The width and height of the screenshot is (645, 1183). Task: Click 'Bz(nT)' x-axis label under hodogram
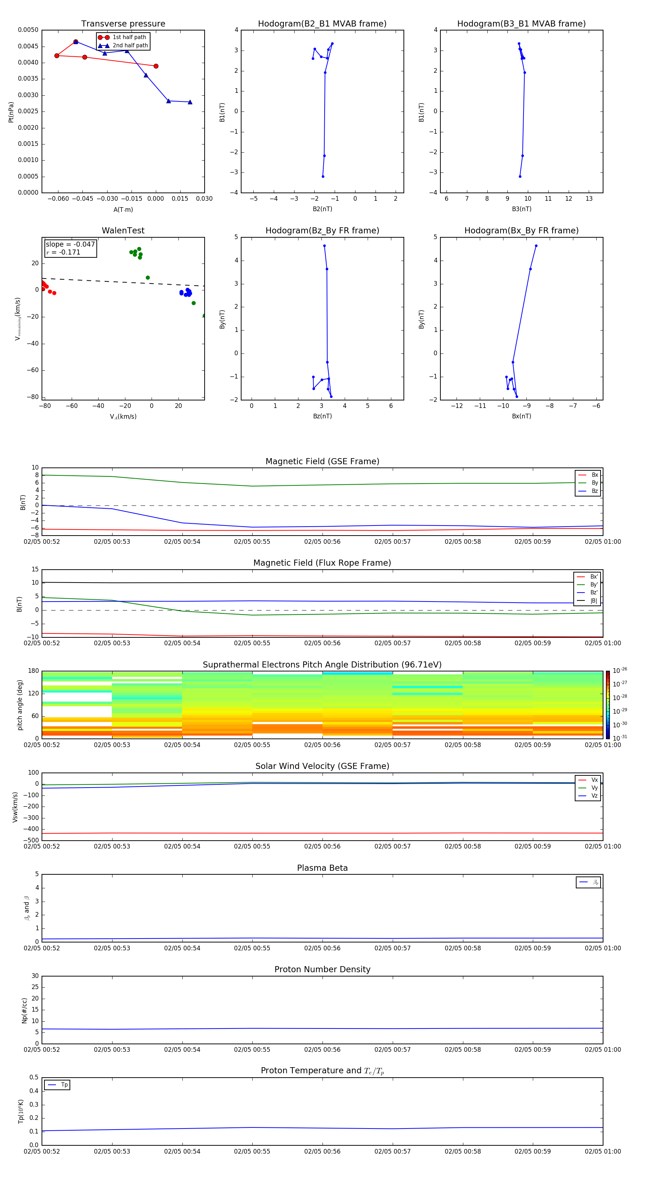coord(322,416)
